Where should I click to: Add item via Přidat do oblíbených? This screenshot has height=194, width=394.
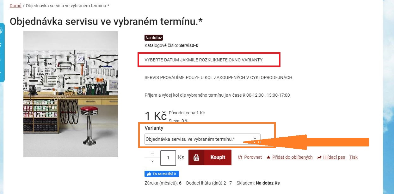point(292,157)
